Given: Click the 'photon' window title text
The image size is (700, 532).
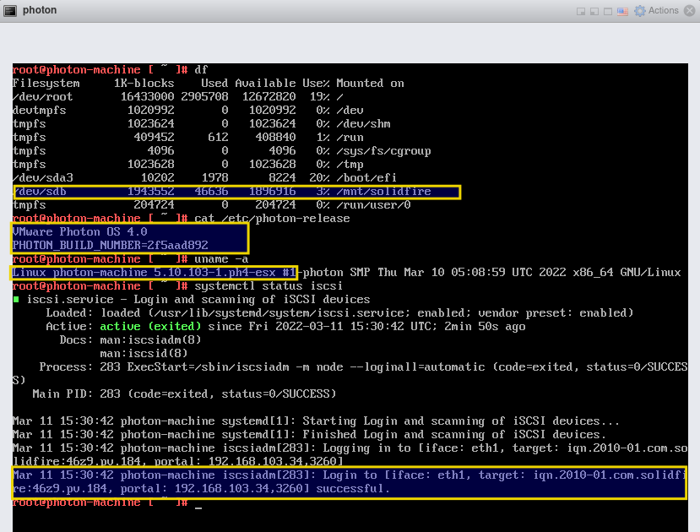Looking at the screenshot, I should tap(40, 10).
